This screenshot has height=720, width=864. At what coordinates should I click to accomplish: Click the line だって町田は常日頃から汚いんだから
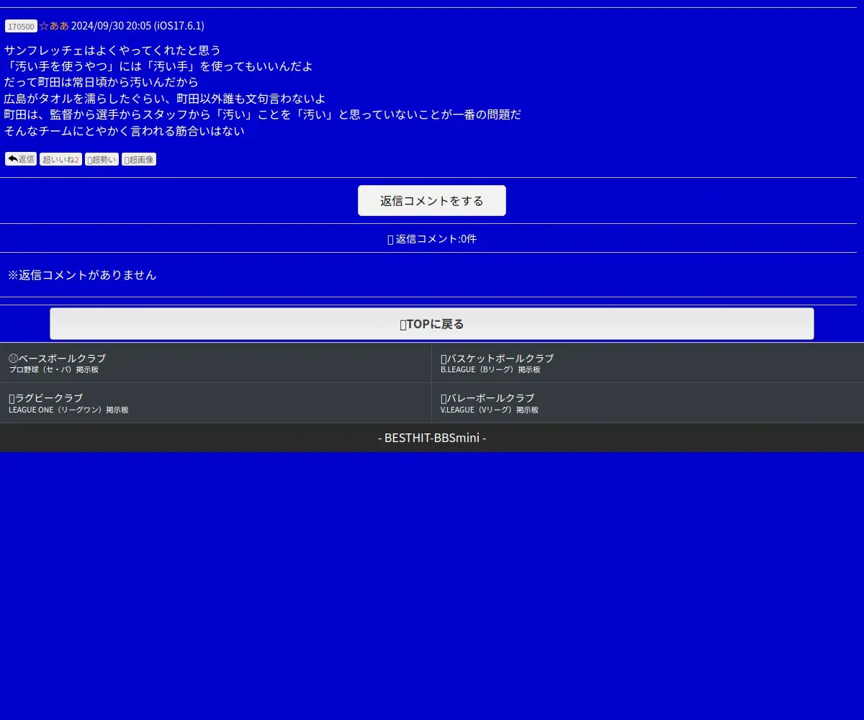pyautogui.click(x=102, y=82)
